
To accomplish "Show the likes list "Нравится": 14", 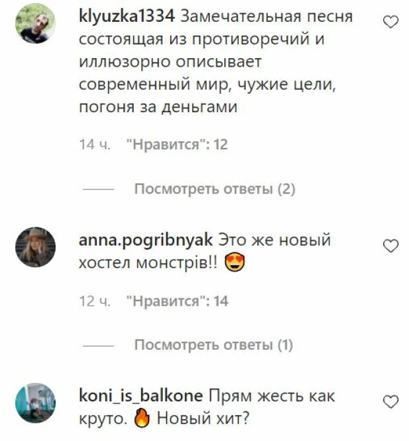I will (x=177, y=301).
